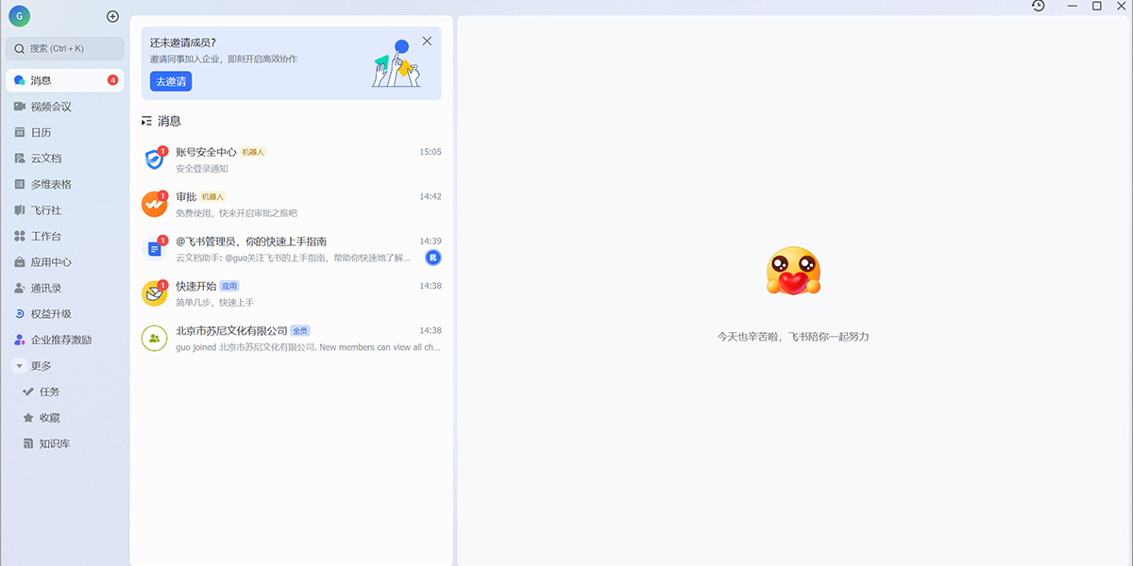
Task: Open 知识库 knowledge base
Action: tap(54, 443)
